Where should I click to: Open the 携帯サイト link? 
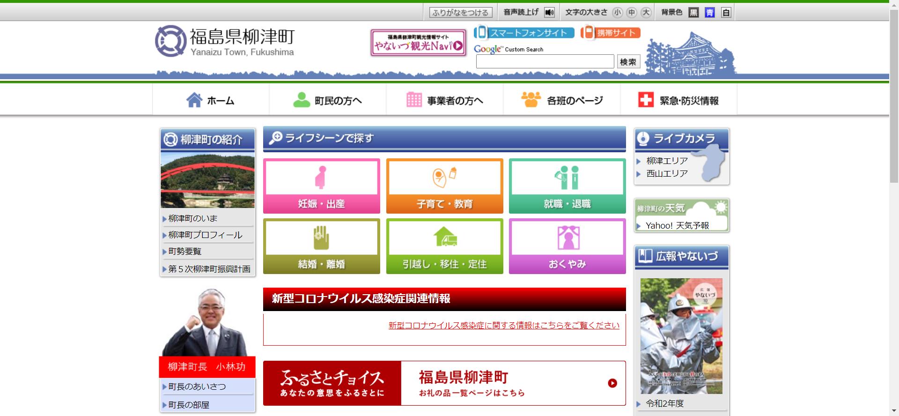point(611,33)
